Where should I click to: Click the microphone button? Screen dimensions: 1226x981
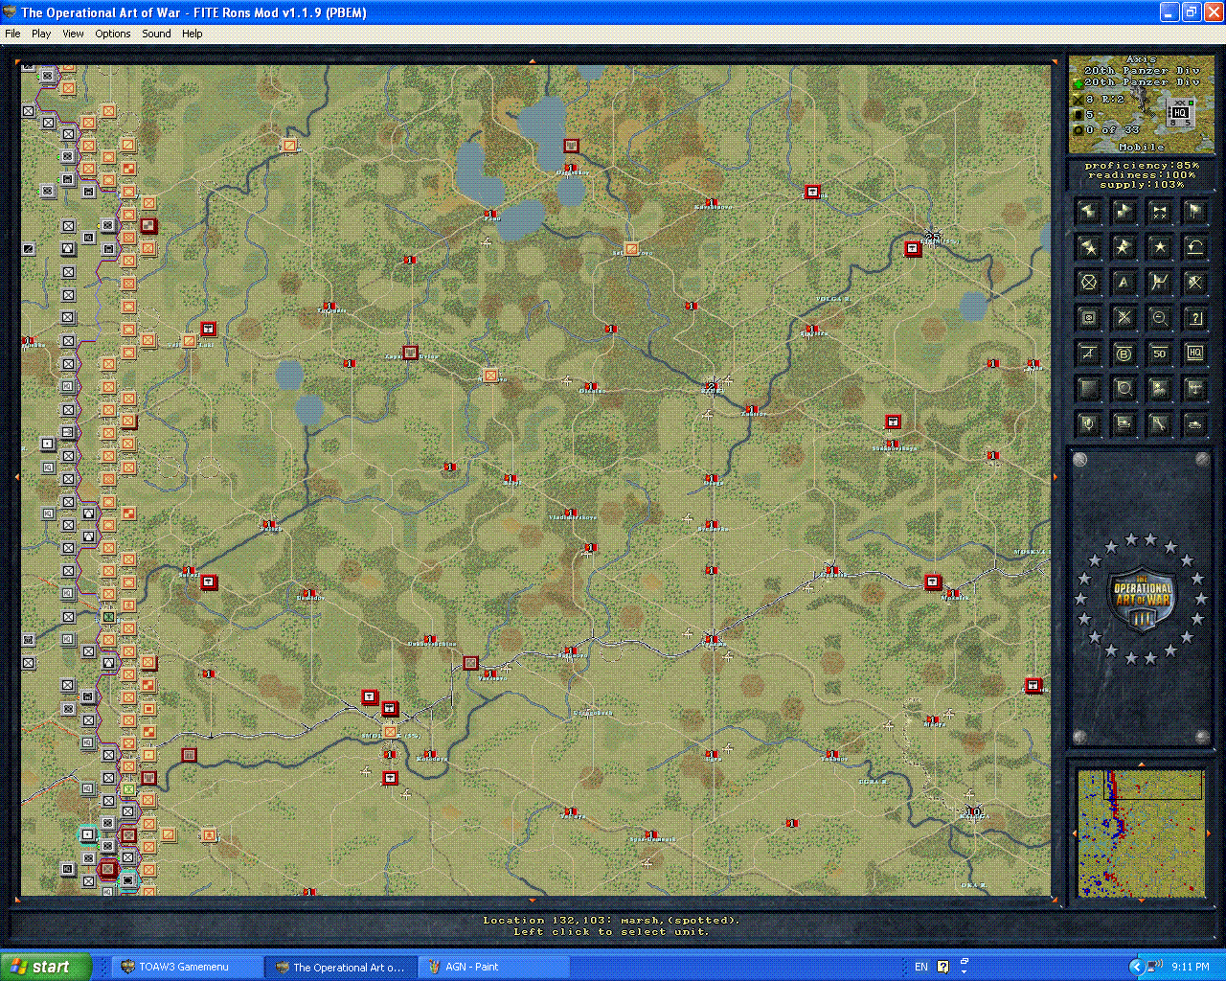click(x=1088, y=424)
